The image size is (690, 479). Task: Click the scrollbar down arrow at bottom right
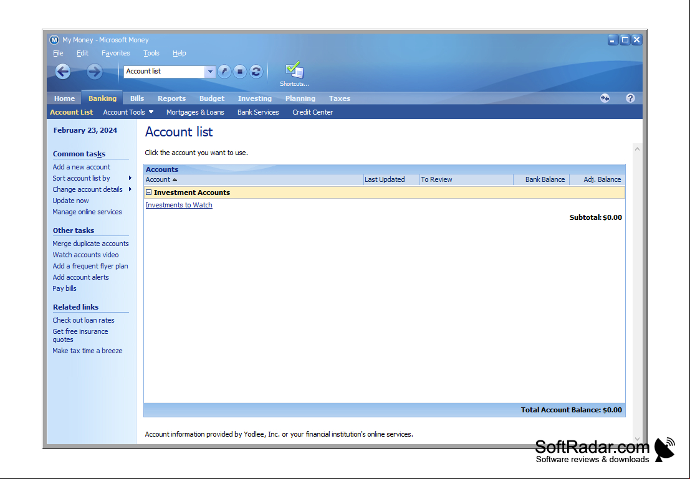coord(637,439)
